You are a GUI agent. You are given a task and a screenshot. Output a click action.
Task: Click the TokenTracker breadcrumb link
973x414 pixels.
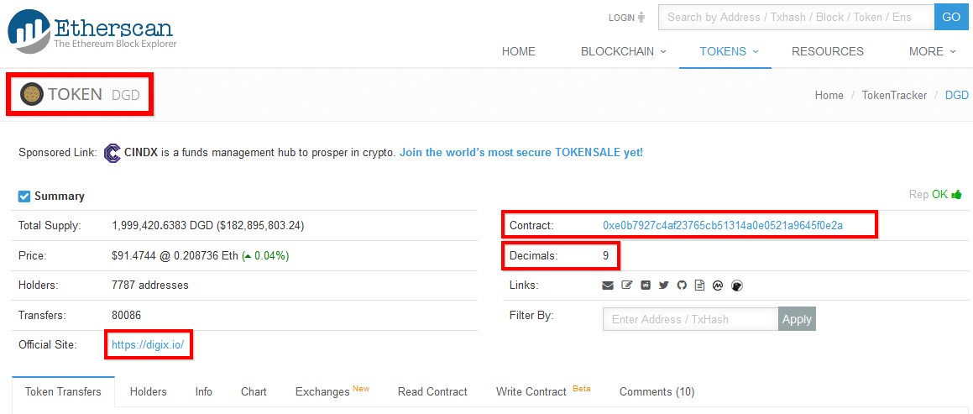(x=894, y=95)
